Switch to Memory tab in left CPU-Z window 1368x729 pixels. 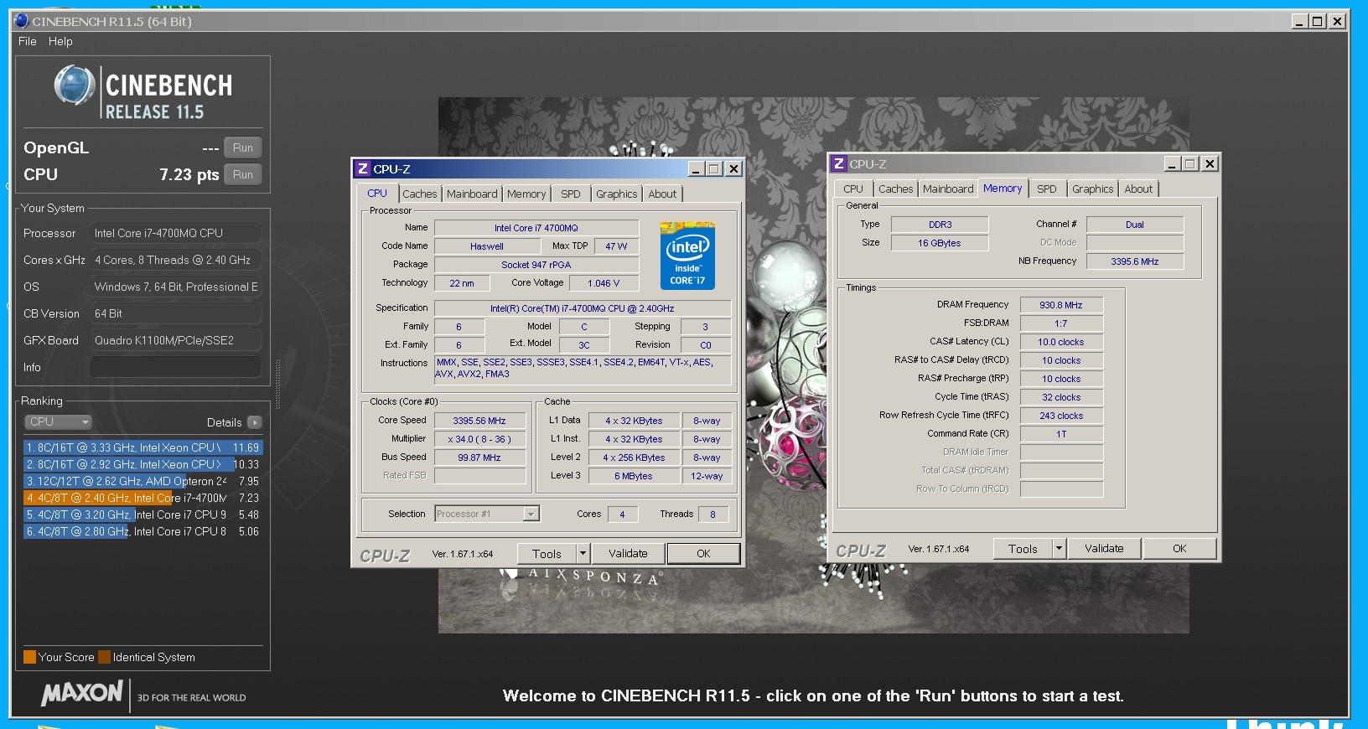[x=526, y=194]
